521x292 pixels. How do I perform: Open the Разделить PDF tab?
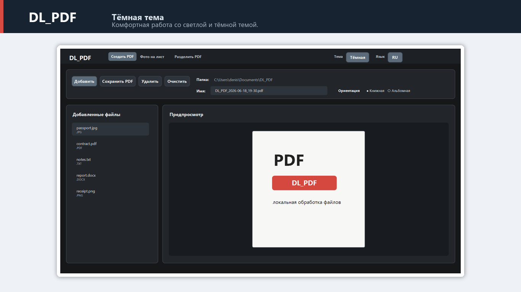click(x=188, y=57)
